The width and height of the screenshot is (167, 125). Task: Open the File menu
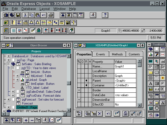tap(5, 9)
